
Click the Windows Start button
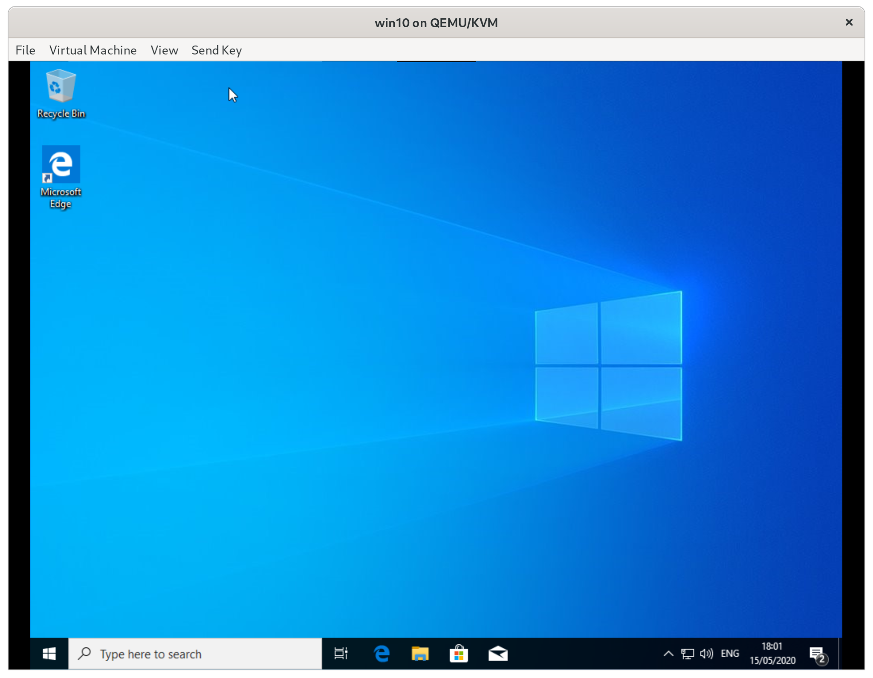pos(49,653)
